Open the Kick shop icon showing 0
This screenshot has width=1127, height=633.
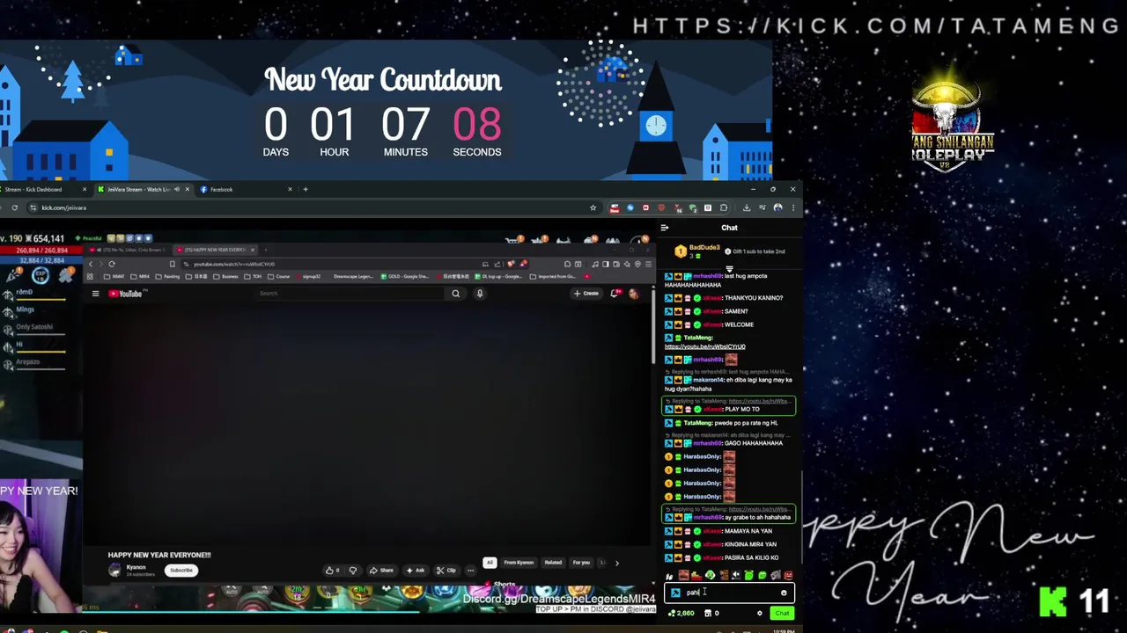(x=711, y=613)
